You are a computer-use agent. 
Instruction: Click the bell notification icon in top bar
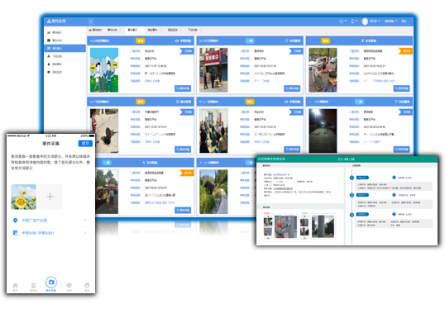point(342,21)
